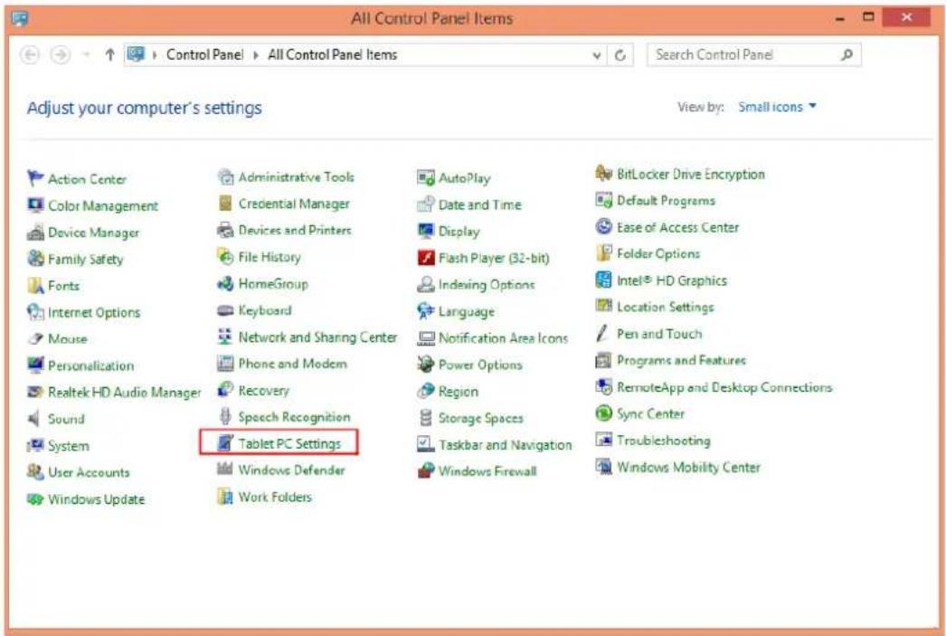Focus the Search Control Panel field
Screen dimensions: 946x636
point(754,55)
